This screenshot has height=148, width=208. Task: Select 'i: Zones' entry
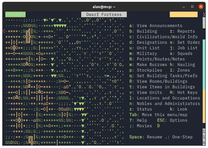click(x=180, y=70)
